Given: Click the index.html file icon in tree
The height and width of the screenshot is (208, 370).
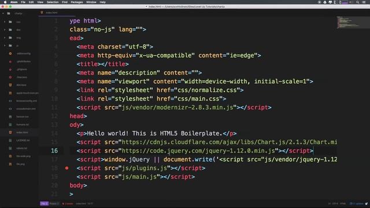Looking at the screenshot, I should click(x=10, y=132).
